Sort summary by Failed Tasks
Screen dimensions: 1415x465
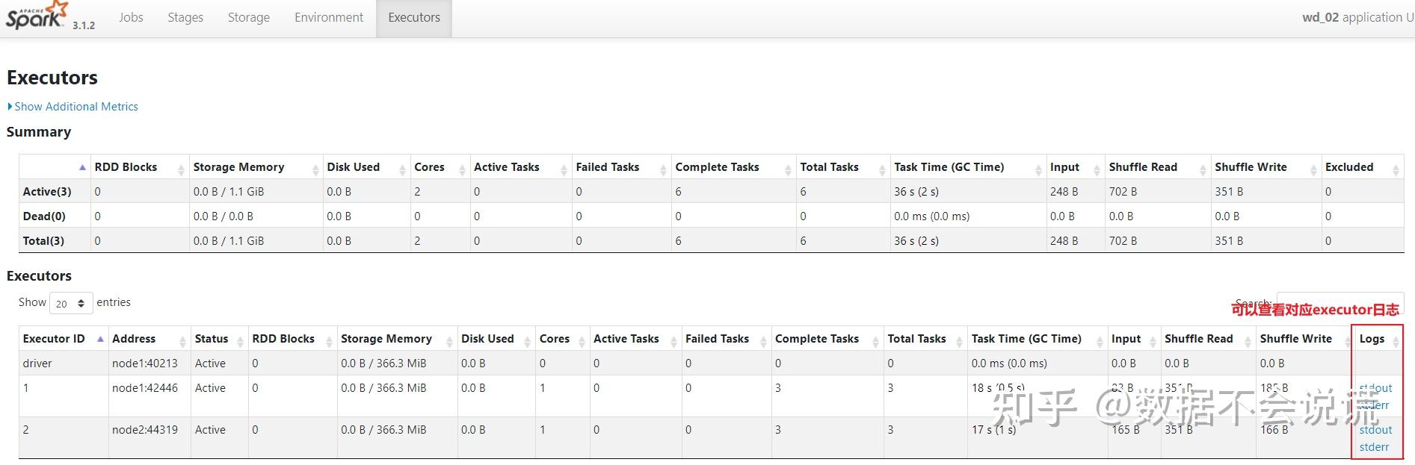[x=607, y=167]
